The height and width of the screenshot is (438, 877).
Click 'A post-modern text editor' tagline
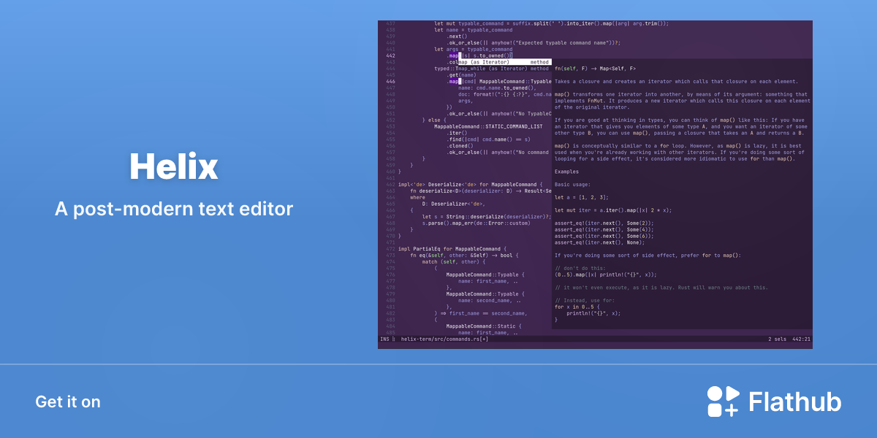tap(174, 210)
